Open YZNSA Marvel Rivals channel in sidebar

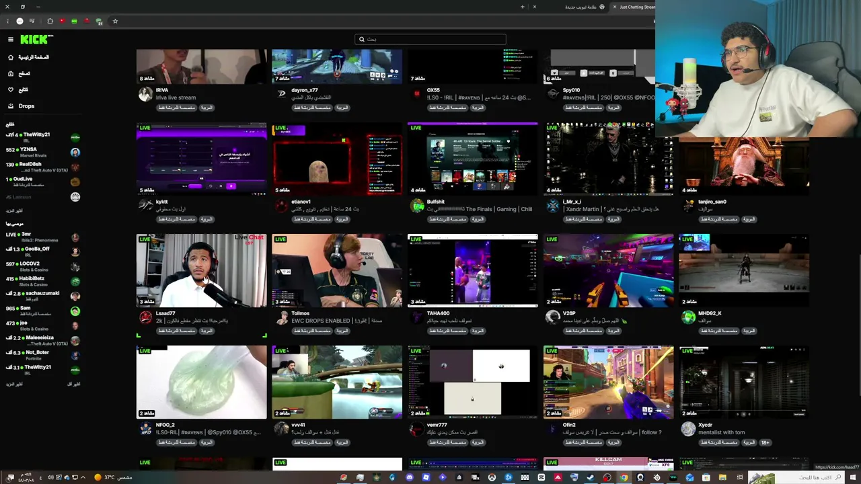click(42, 152)
